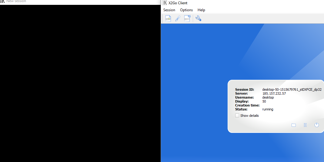Terminate the session using the power icon
Viewport: 324px width, 162px height.
tap(316, 125)
